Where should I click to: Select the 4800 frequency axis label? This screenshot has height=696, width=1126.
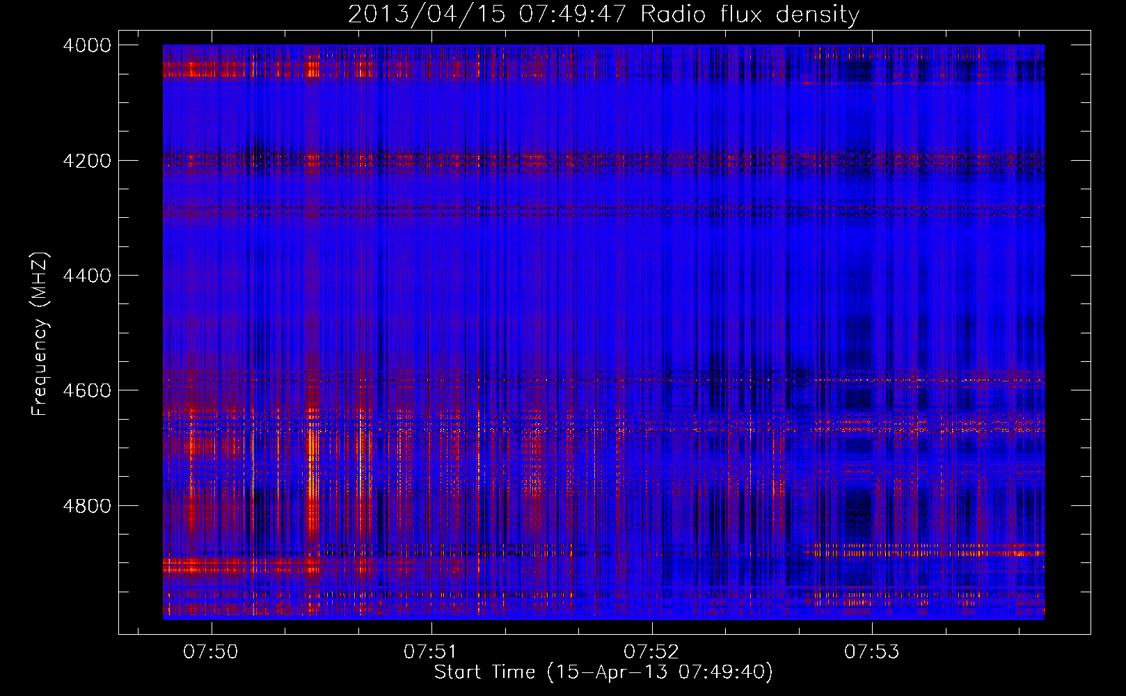click(x=87, y=505)
